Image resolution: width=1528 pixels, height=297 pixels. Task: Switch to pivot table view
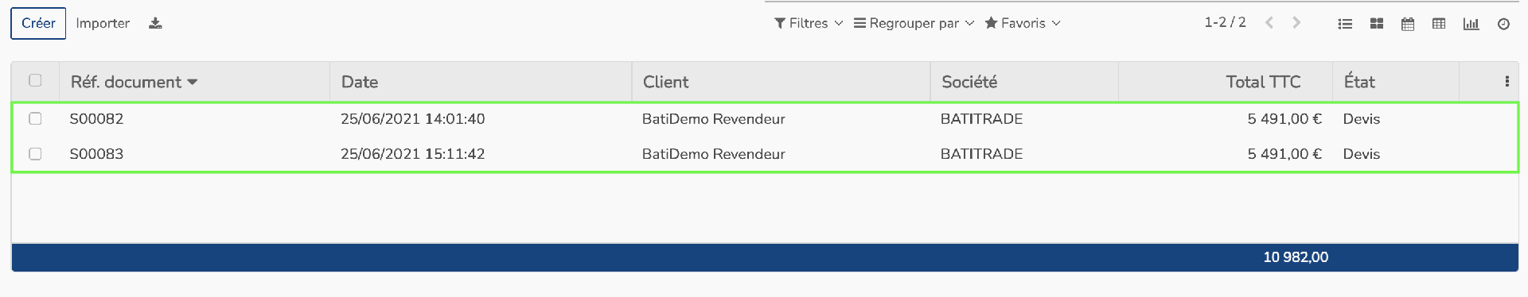1439,24
